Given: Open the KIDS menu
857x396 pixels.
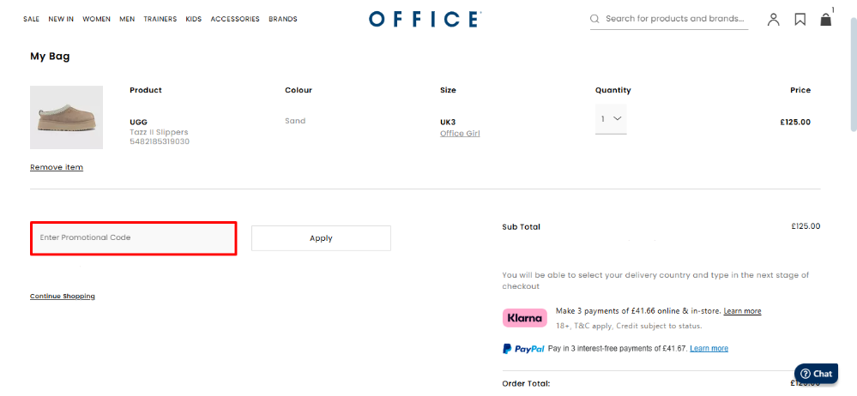Looking at the screenshot, I should click(x=194, y=19).
